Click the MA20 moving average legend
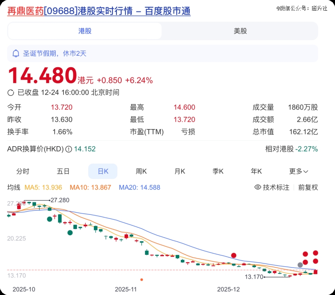335x295 pixels. pos(139,187)
